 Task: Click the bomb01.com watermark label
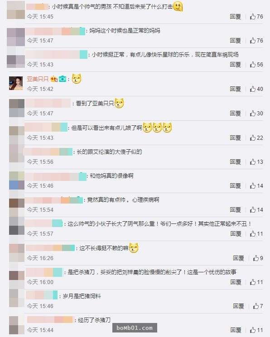(x=135, y=328)
